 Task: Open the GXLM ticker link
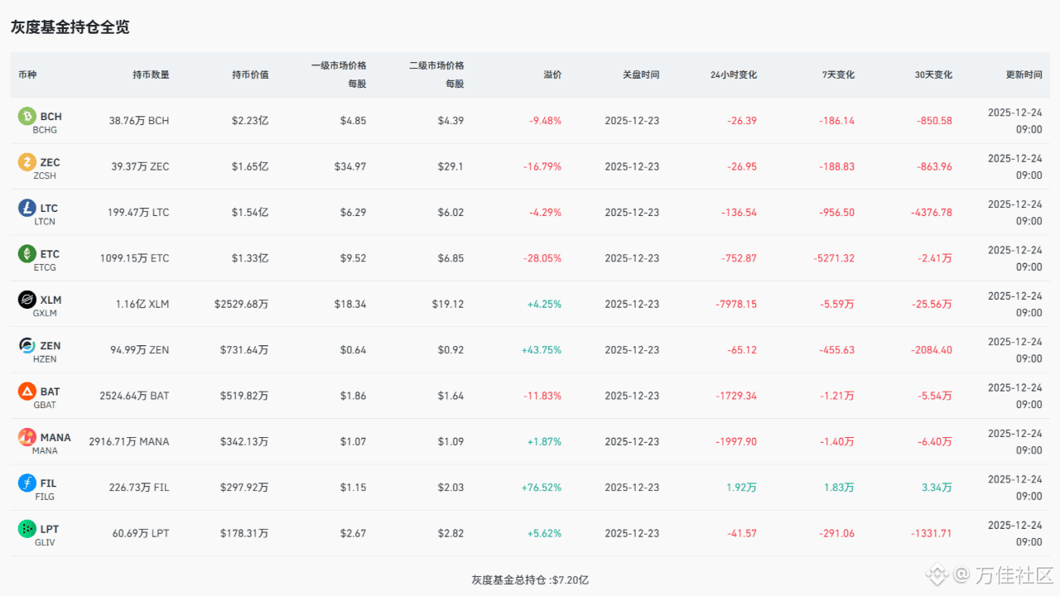coord(45,314)
